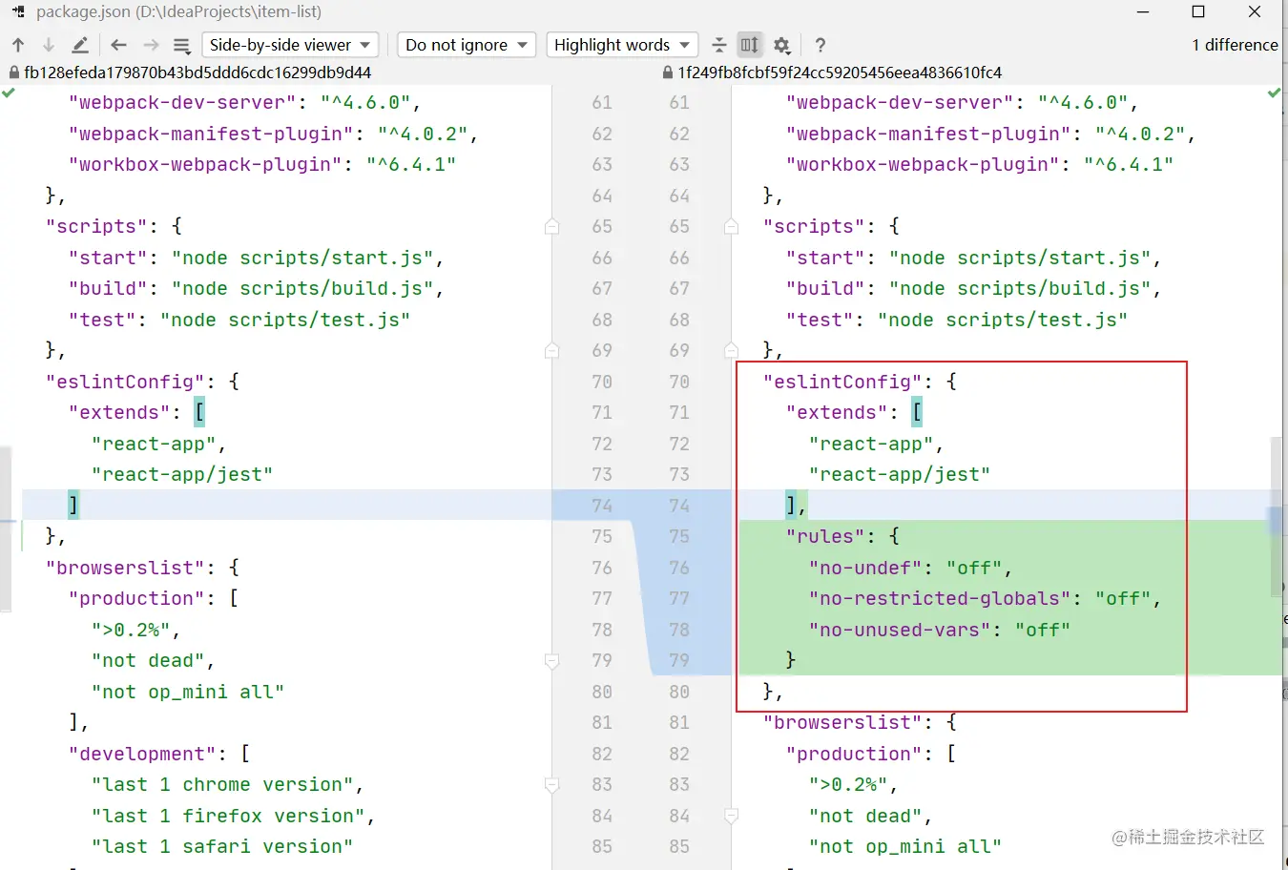Click the package.json diff window icon
1288x870 pixels.
click(x=18, y=11)
